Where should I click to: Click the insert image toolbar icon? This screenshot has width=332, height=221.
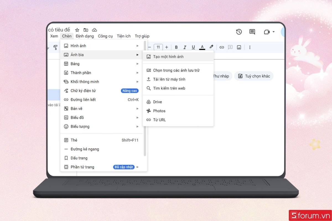pyautogui.click(x=239, y=47)
